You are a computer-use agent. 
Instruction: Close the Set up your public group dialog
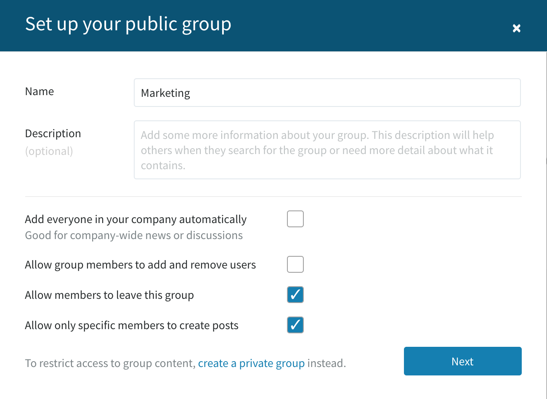516,28
